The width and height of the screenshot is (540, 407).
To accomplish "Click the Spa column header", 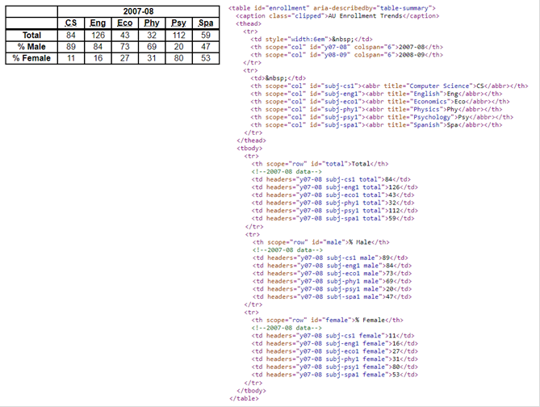I will [x=206, y=23].
